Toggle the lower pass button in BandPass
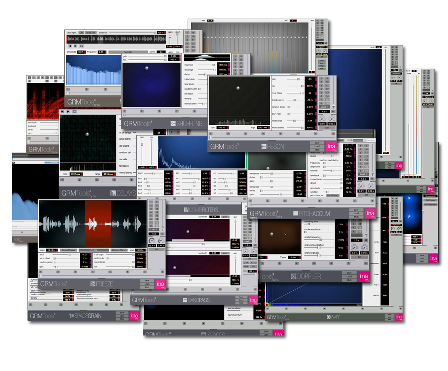The width and height of the screenshot is (448, 371). pyautogui.click(x=225, y=253)
